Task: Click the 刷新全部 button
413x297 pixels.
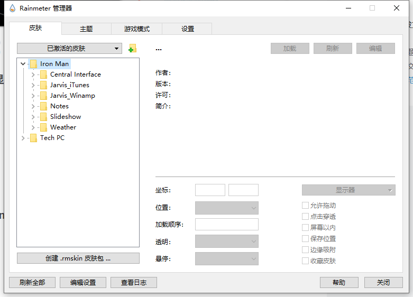Action: pyautogui.click(x=32, y=283)
